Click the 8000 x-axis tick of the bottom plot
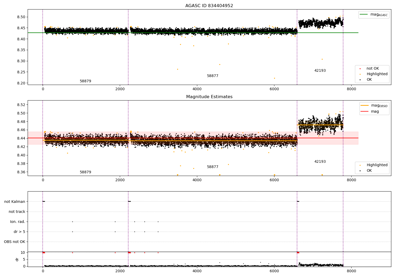 (351, 271)
